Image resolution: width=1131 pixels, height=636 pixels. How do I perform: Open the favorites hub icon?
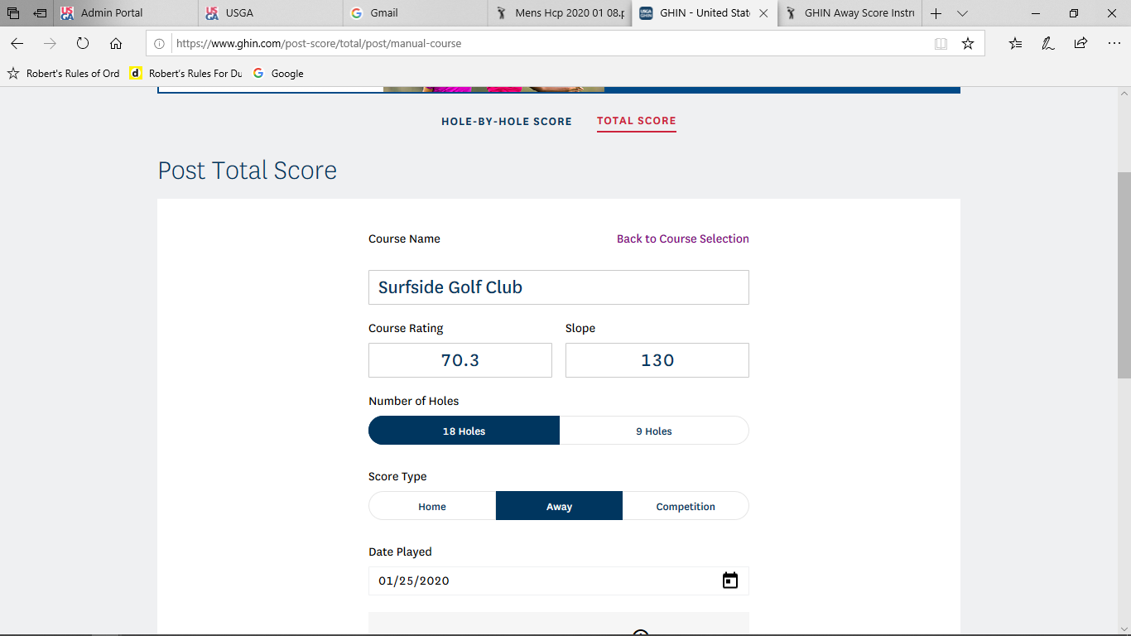[x=1015, y=44]
